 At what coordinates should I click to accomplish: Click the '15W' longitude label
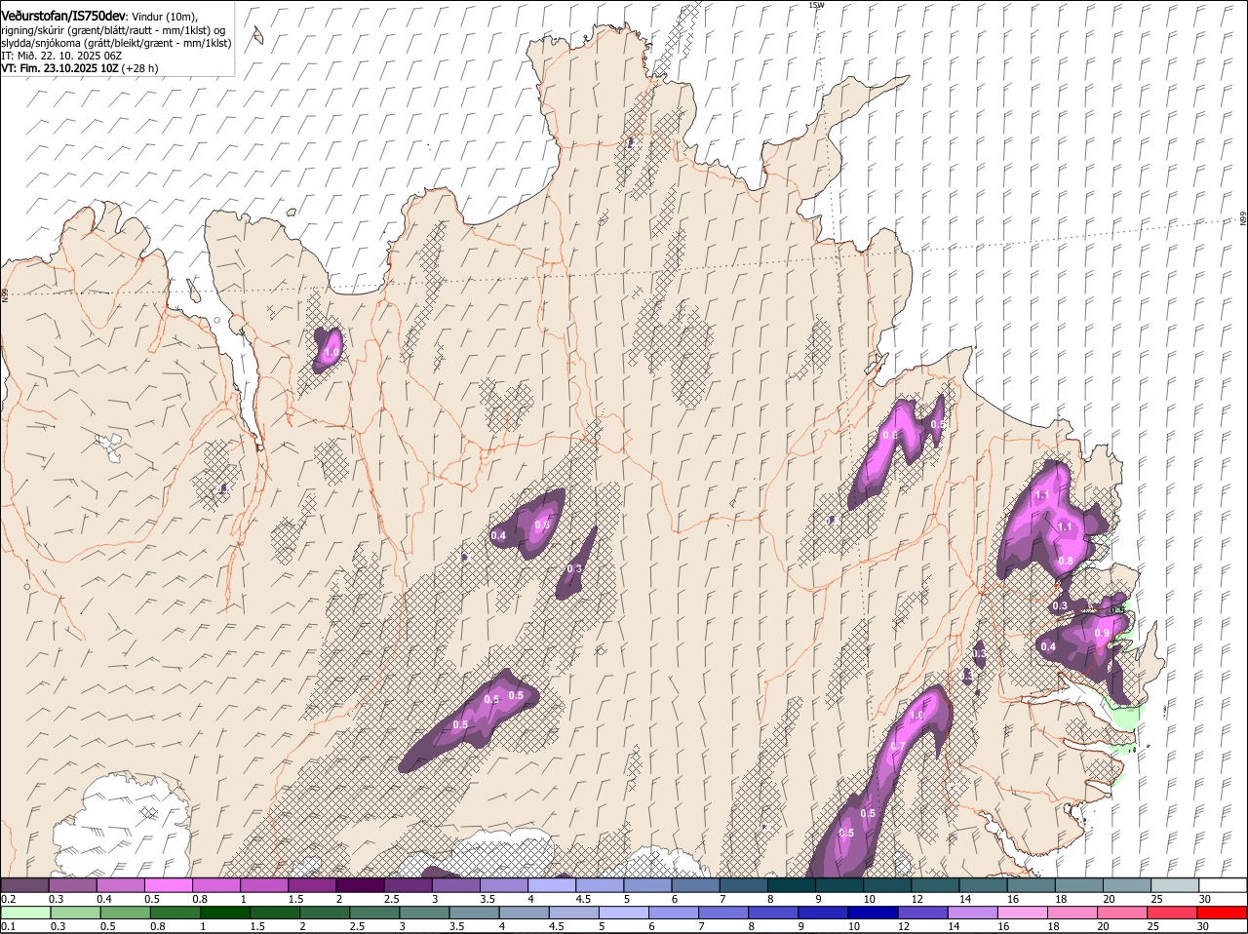point(816,5)
